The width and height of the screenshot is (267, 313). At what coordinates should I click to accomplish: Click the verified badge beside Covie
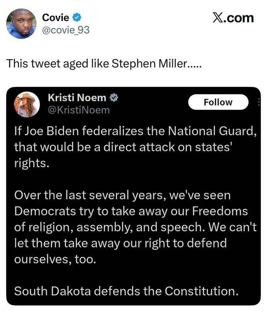click(x=76, y=17)
